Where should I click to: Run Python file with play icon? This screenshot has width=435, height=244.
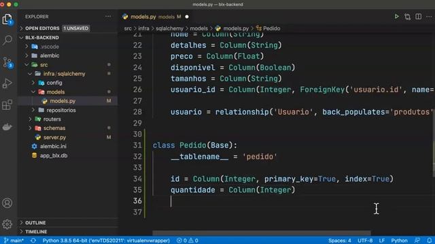(x=397, y=16)
